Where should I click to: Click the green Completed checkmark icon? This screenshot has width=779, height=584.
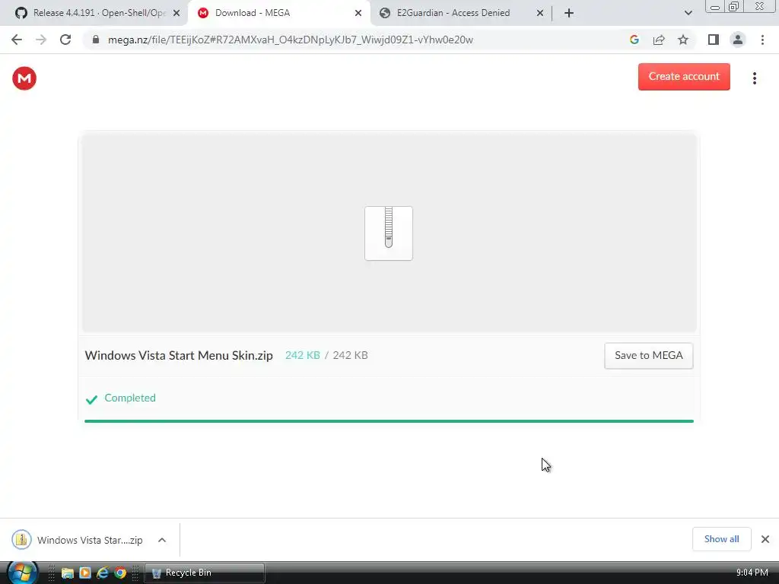click(91, 399)
